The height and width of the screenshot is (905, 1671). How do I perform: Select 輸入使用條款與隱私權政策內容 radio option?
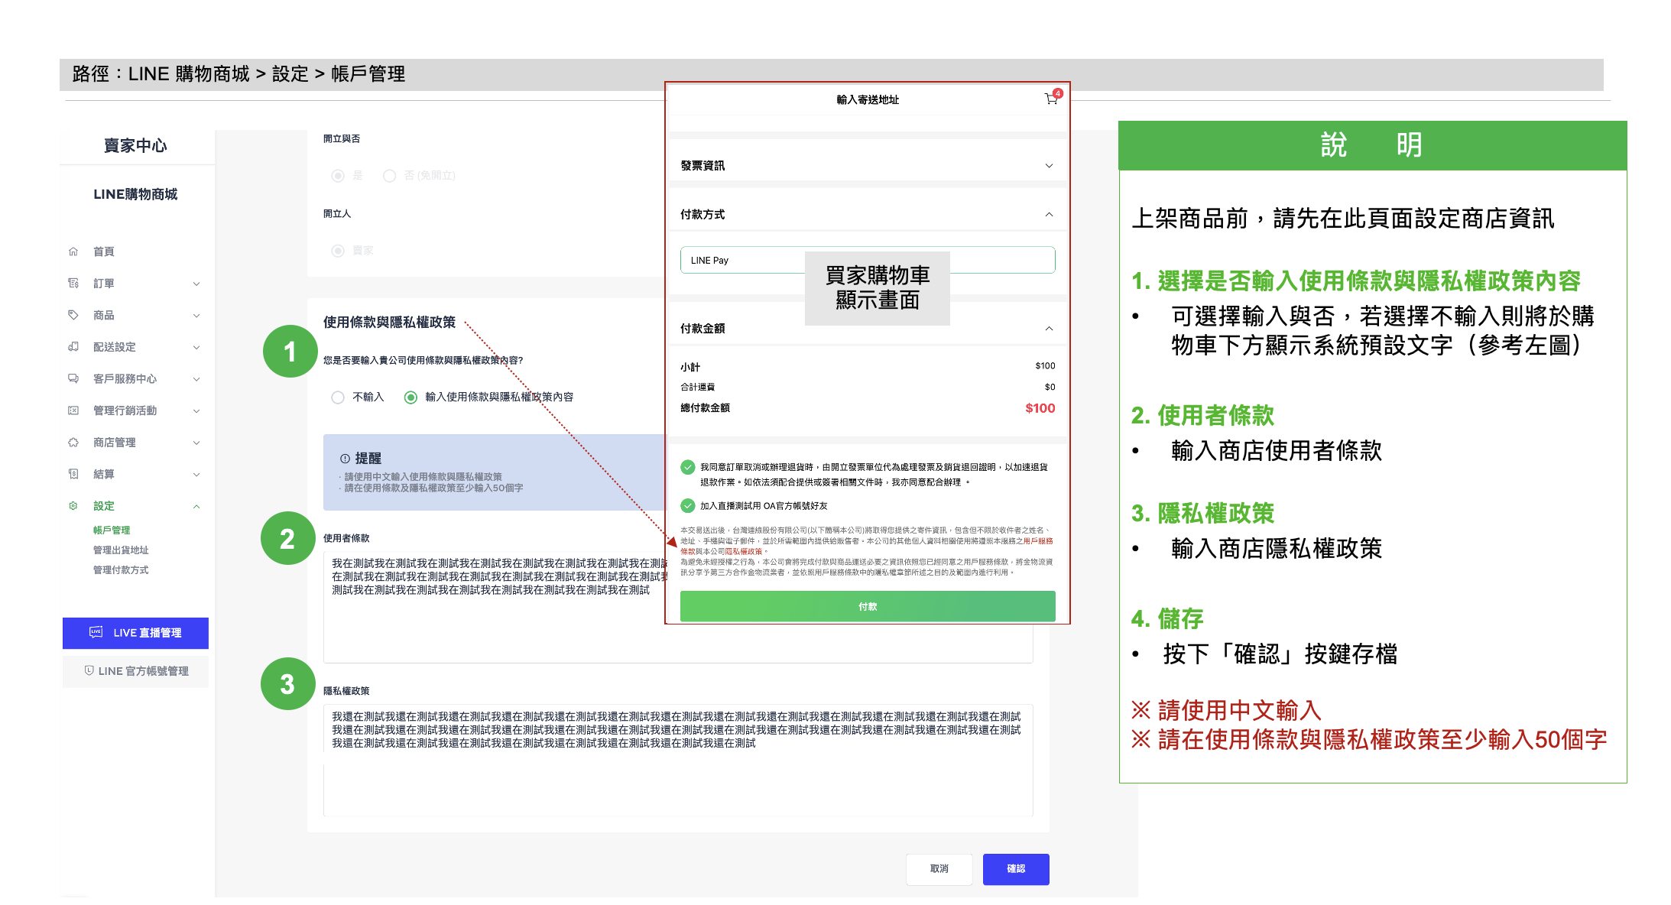point(410,397)
